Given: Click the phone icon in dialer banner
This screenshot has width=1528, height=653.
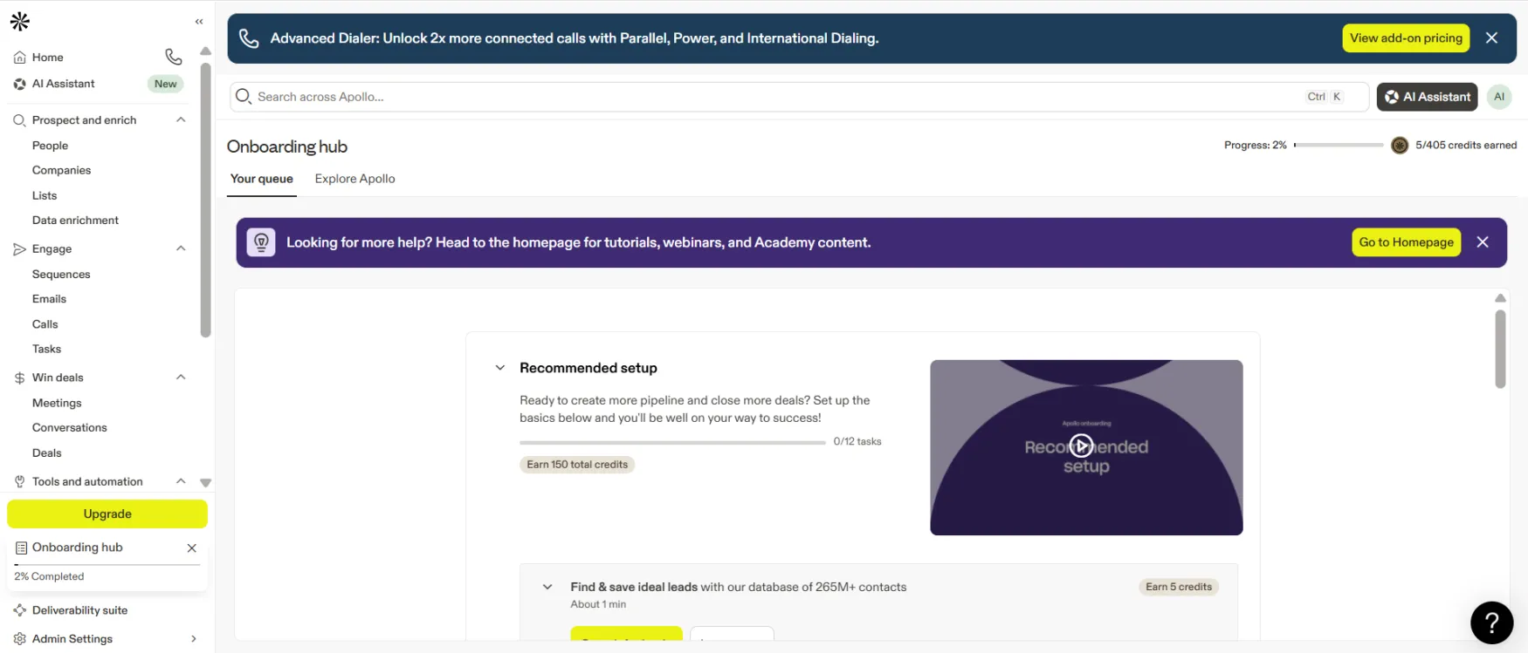Looking at the screenshot, I should [249, 38].
